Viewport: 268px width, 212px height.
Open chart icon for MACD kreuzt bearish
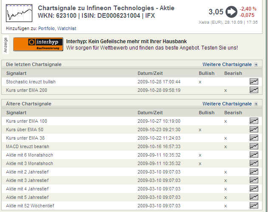(254, 146)
